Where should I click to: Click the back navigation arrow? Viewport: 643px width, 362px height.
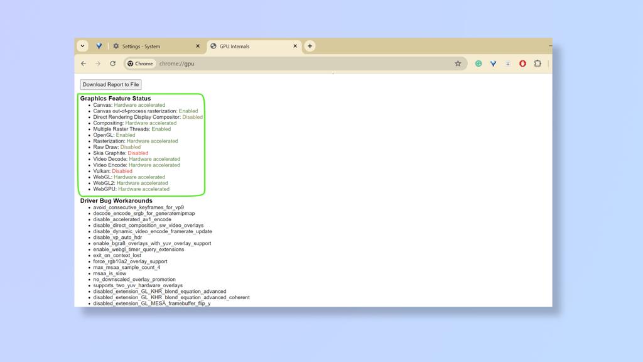point(84,63)
